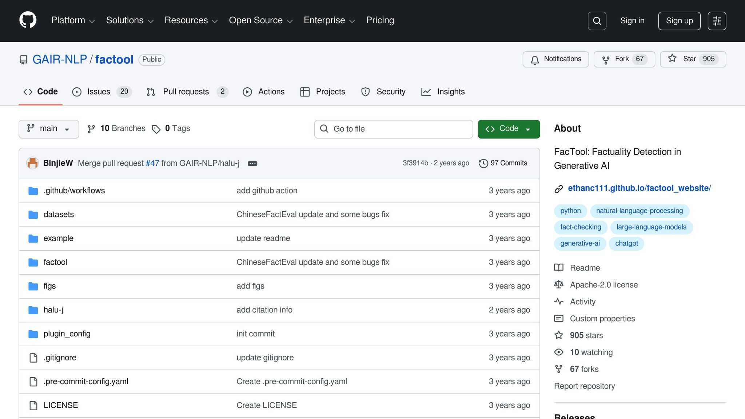The height and width of the screenshot is (419, 745).
Task: Open the search magnifier icon button
Action: pyautogui.click(x=597, y=21)
